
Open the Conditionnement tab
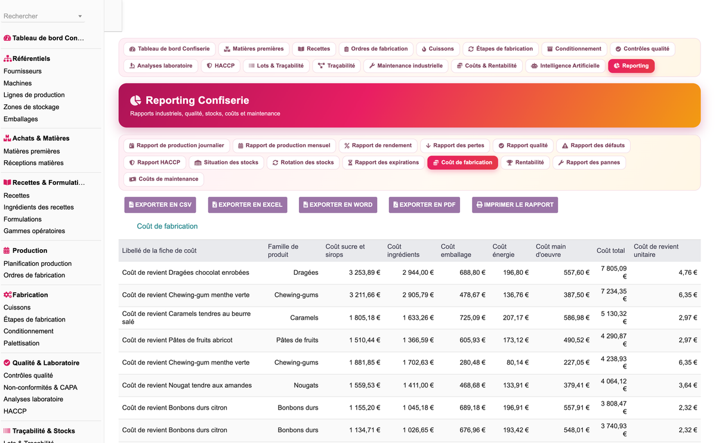[x=574, y=49]
